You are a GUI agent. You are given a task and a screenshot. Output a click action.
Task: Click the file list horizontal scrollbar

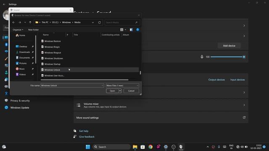pos(84,80)
